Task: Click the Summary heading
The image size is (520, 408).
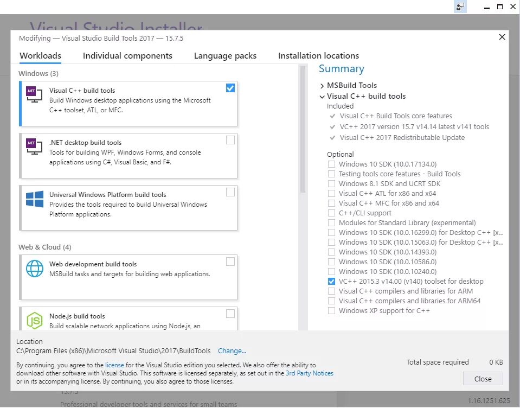Action: coord(341,69)
